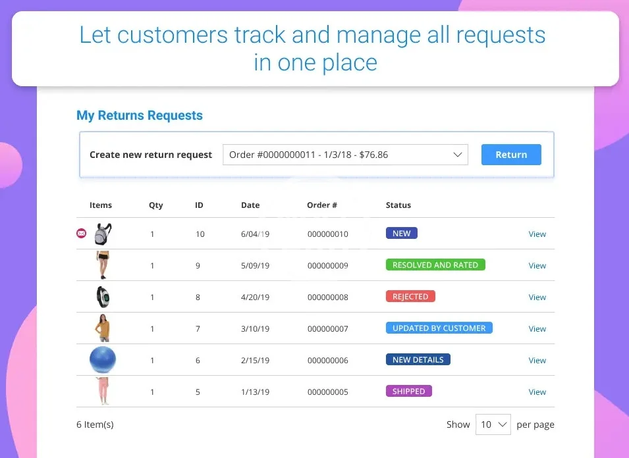Open the orange top product image
Image resolution: width=629 pixels, height=458 pixels.
tap(103, 328)
